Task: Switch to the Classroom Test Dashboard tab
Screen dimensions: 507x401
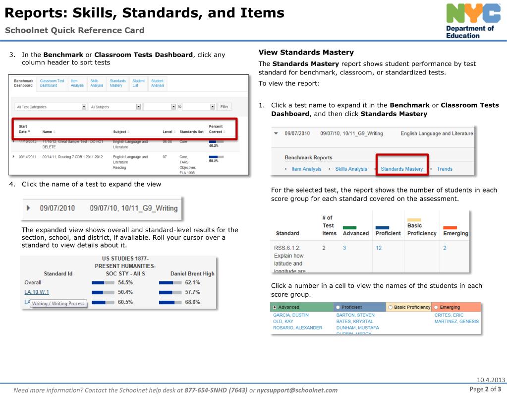Action: [x=52, y=83]
